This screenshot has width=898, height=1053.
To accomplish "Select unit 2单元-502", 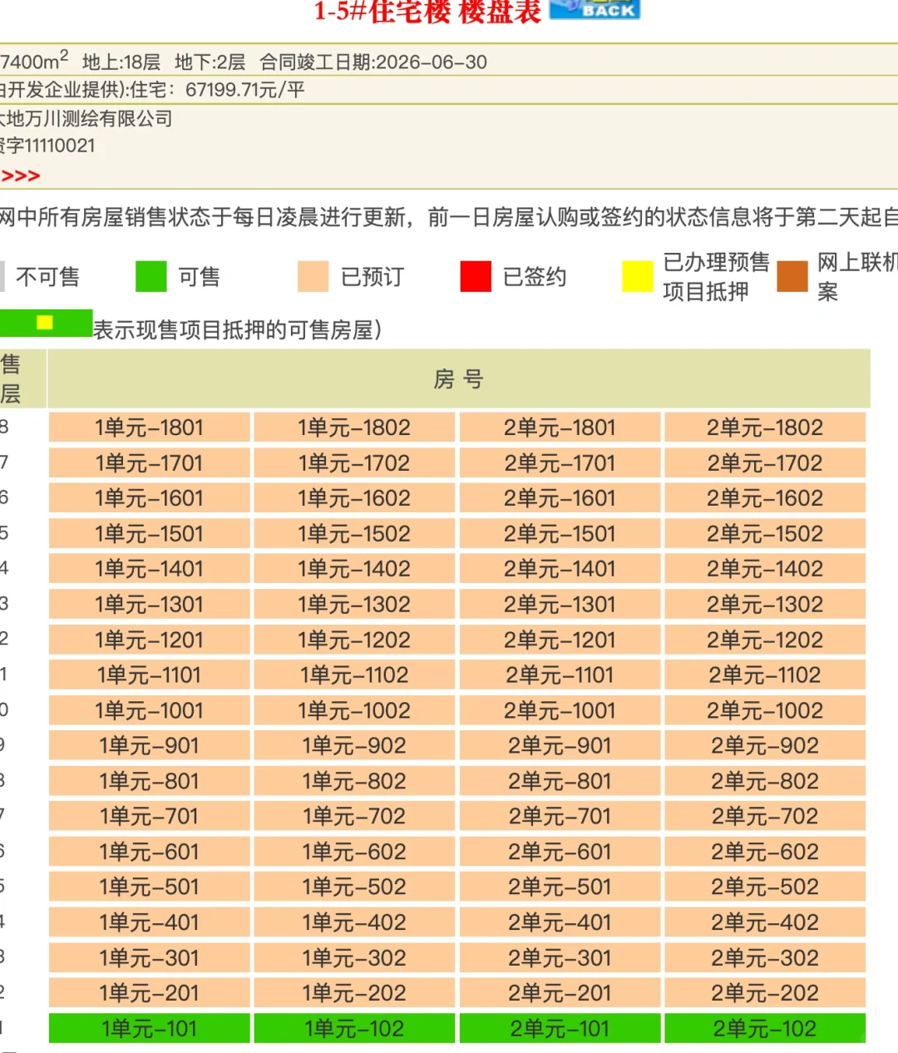I will click(765, 887).
